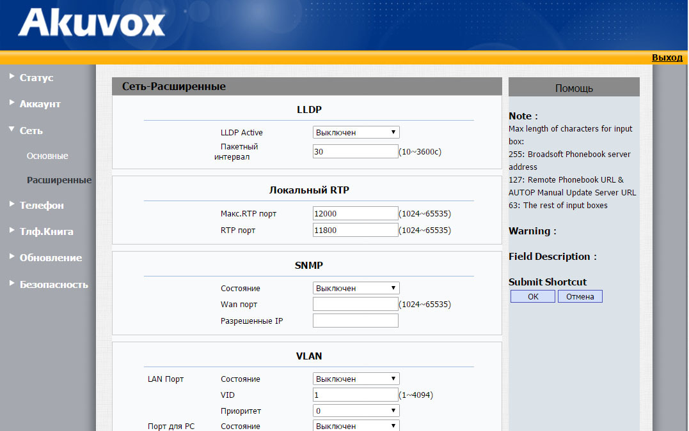Screen dimensions: 689x431
Task: Edit the Пакетный интервал field
Action: pos(356,151)
